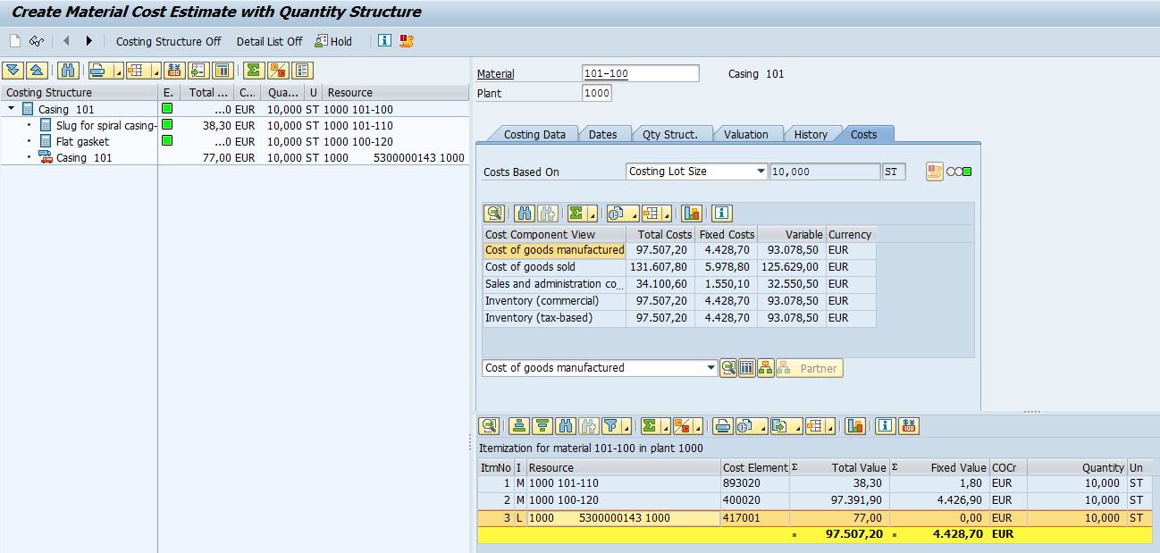This screenshot has height=553, width=1160.
Task: Collapse the Casing 101 root tree node
Action: coord(11,109)
